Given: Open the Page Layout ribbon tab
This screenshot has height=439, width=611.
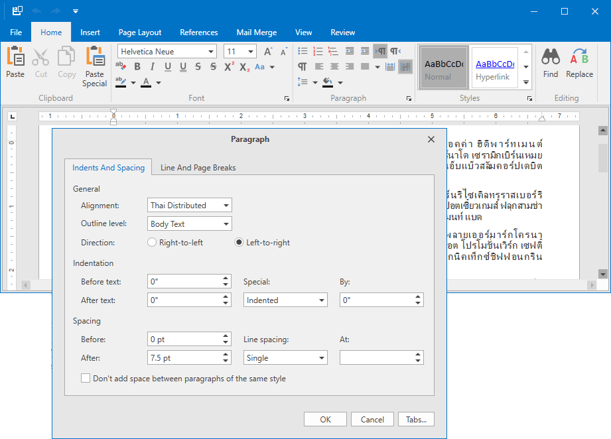Looking at the screenshot, I should pyautogui.click(x=140, y=32).
